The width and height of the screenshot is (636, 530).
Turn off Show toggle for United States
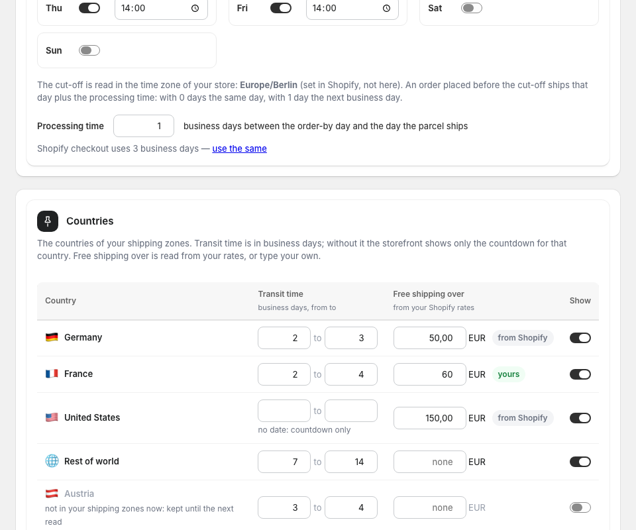coord(580,418)
